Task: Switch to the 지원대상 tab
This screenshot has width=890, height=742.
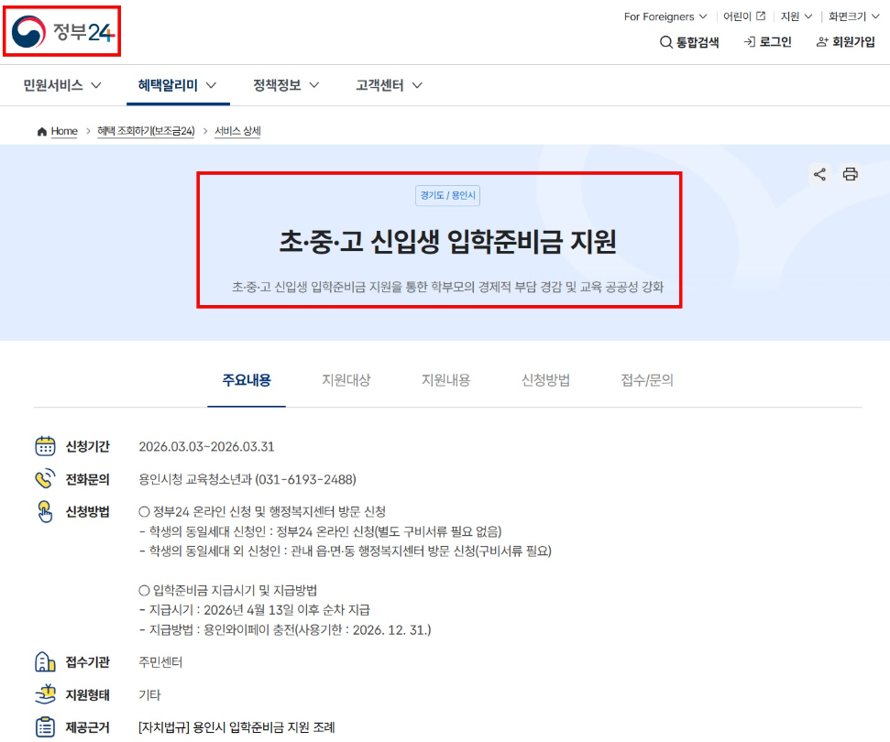Action: 346,378
